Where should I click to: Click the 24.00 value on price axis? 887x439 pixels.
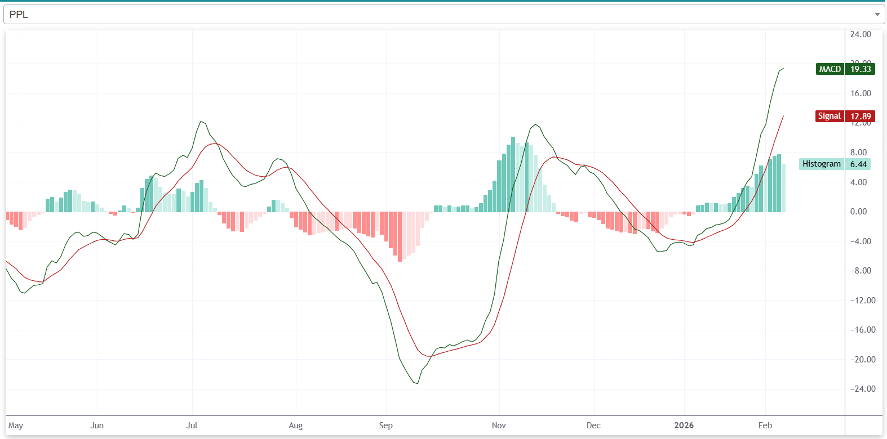[861, 34]
